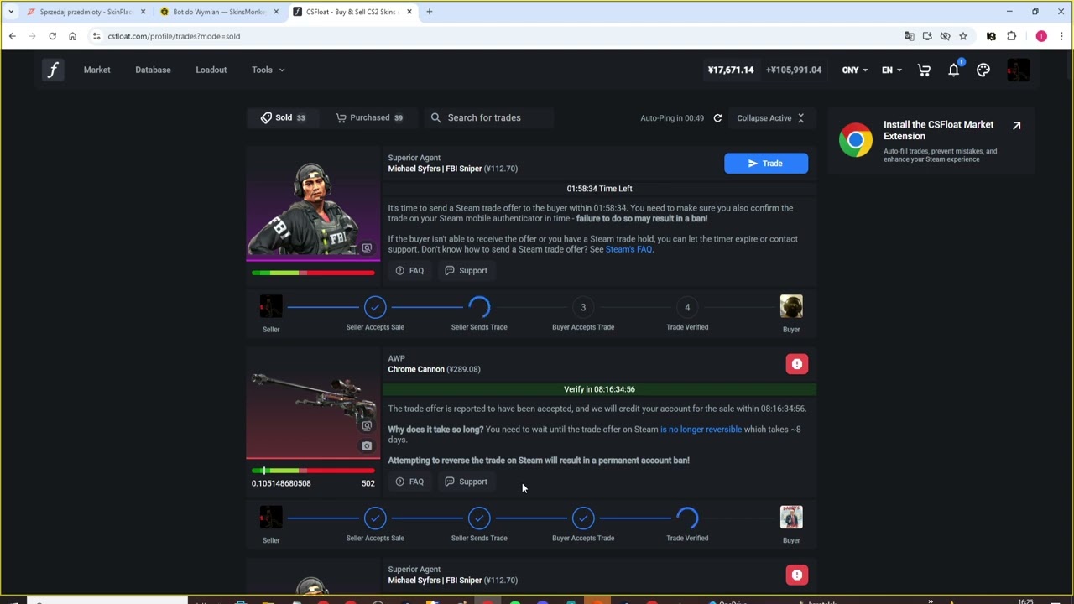Screen dimensions: 1074x604
Task: Switch to Sprzedaj przedmioty SkinPlace tab
Action: [86, 12]
